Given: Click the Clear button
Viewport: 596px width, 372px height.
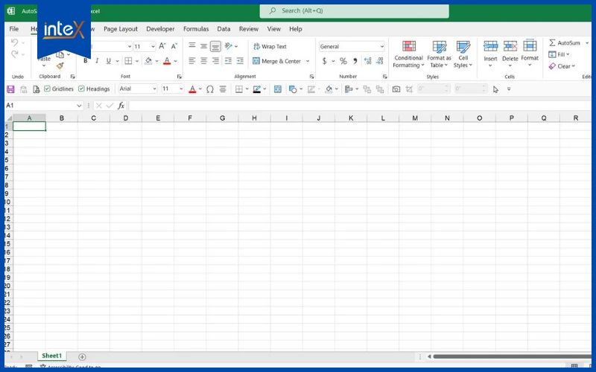Looking at the screenshot, I should point(562,66).
